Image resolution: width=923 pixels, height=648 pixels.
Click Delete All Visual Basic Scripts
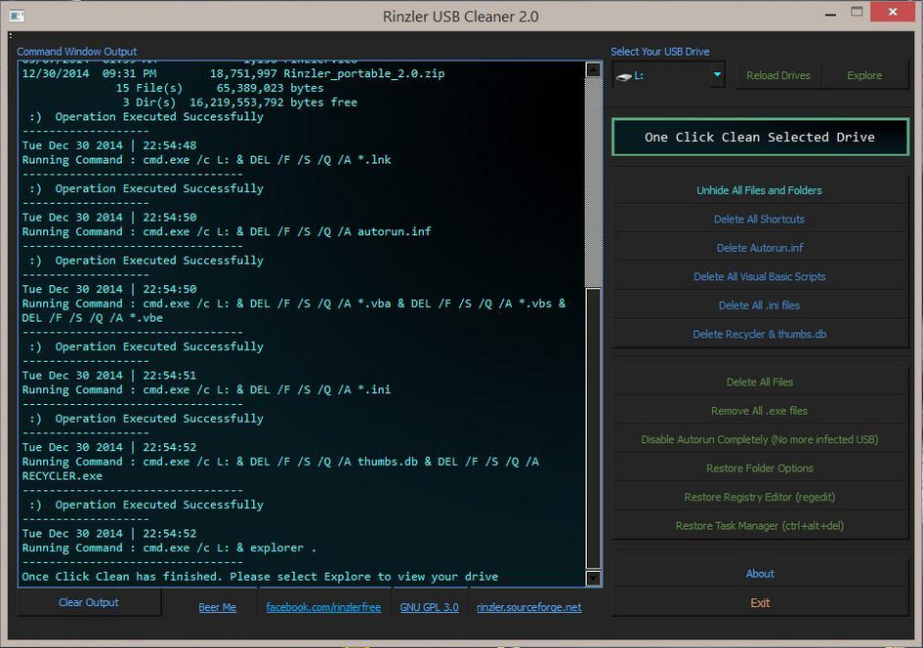[759, 277]
